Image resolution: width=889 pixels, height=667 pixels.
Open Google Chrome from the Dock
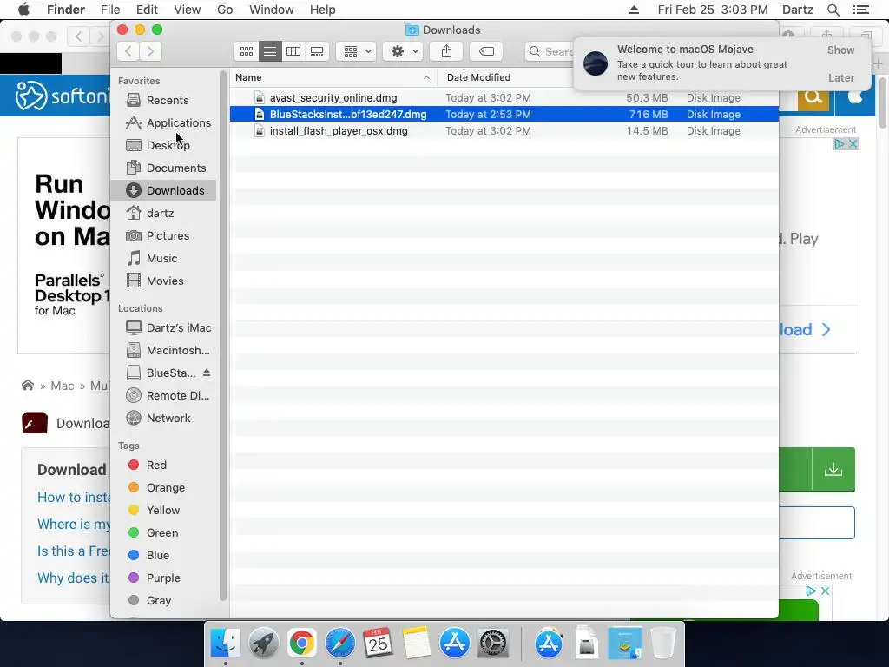click(301, 644)
